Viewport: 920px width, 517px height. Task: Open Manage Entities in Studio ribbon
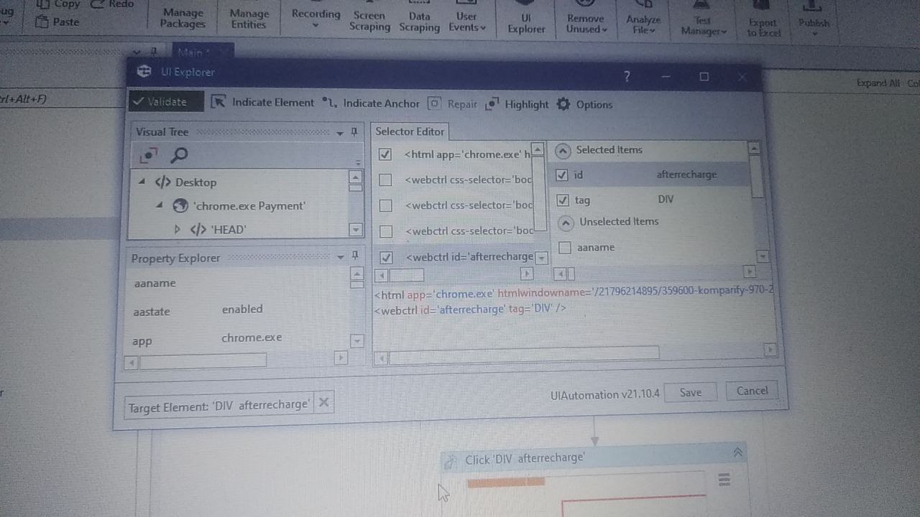(249, 19)
